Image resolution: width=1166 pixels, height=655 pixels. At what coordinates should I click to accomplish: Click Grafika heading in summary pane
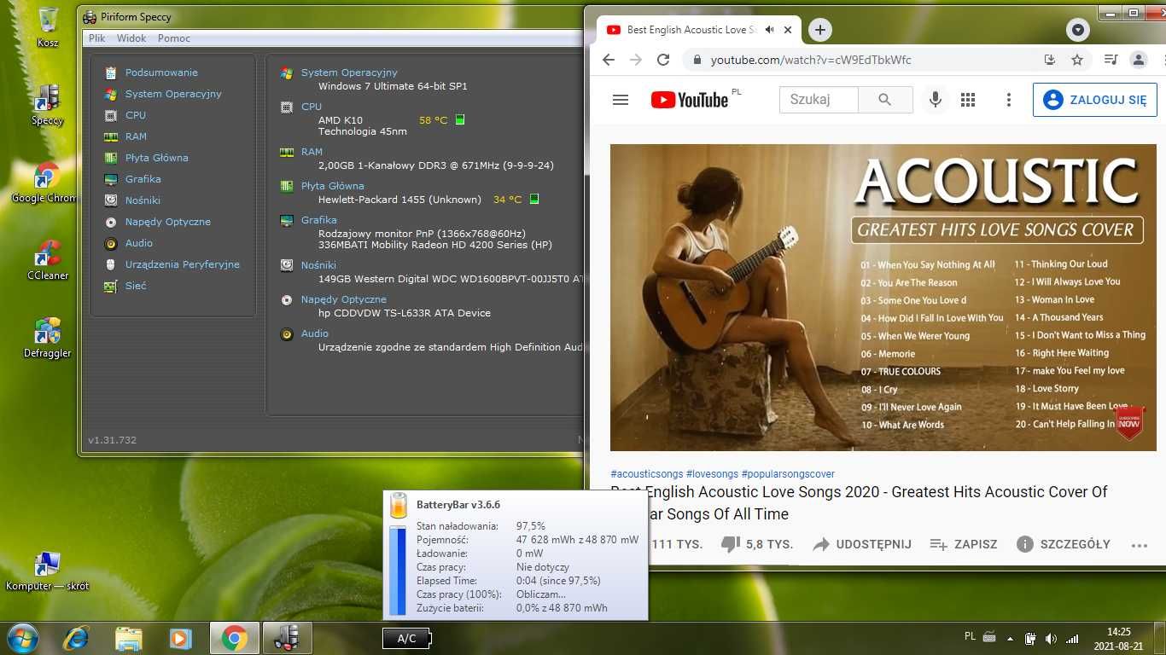point(318,220)
